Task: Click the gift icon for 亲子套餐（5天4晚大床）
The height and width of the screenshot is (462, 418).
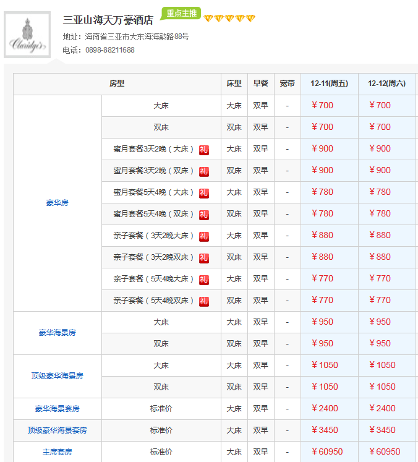Action: (204, 280)
